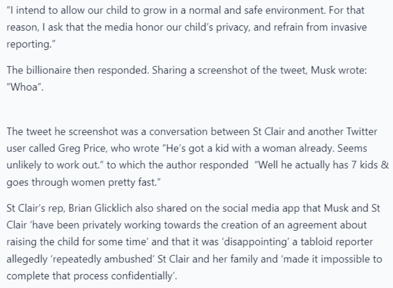The width and height of the screenshot is (393, 288).
Task: Click the words "Musk wrote:" in the second paragraph
Action: [339, 70]
